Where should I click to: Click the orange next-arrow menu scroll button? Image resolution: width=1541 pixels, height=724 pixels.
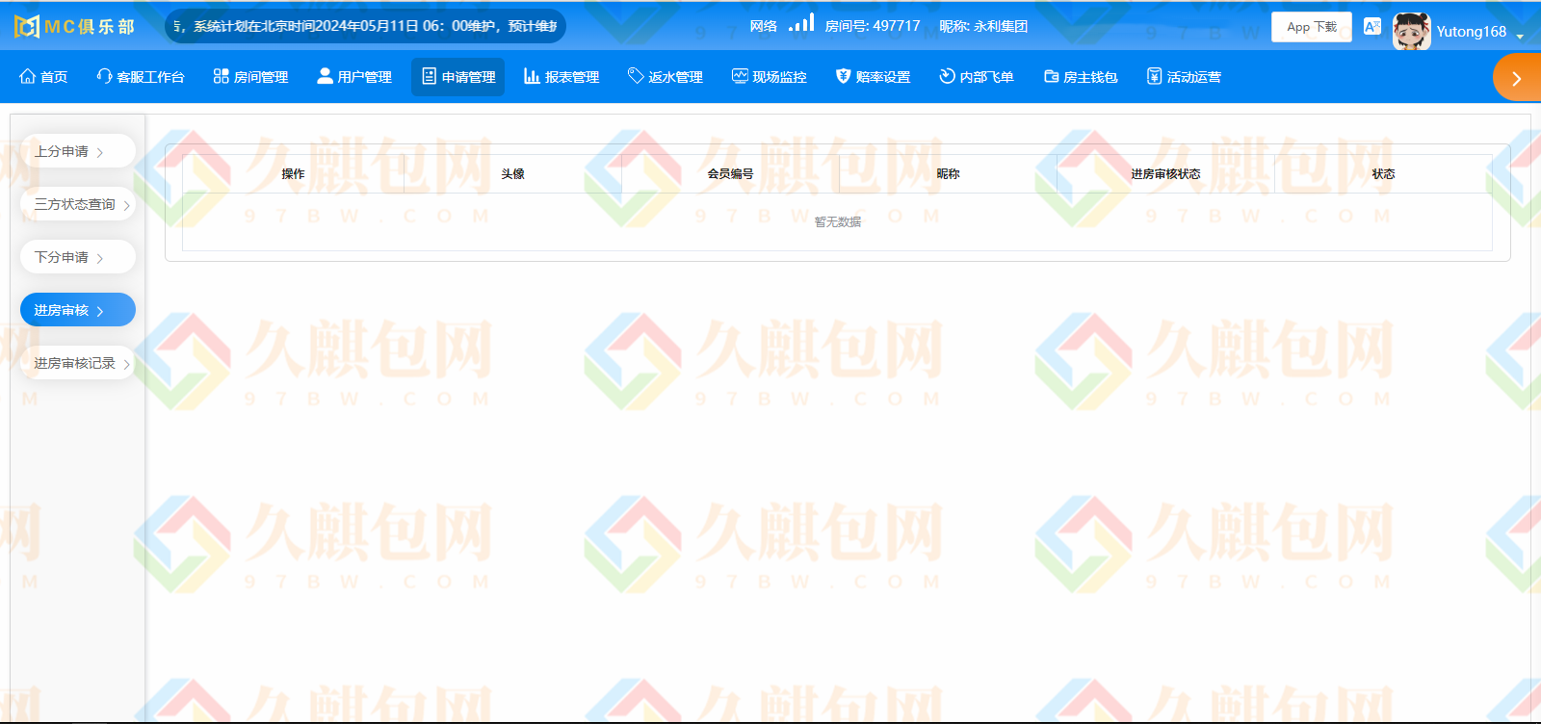point(1517,78)
